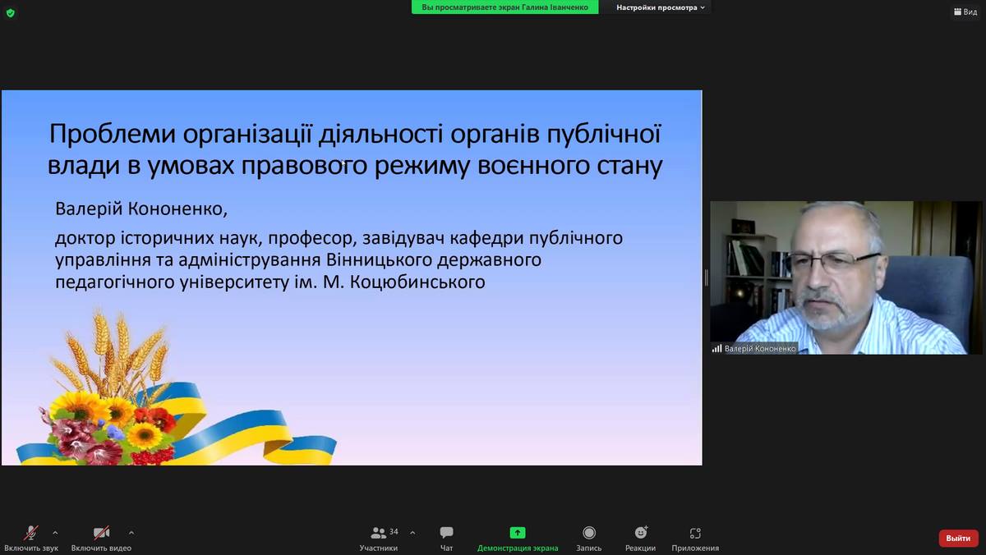
Task: Turn on camera with Включить видео
Action: [x=101, y=537]
